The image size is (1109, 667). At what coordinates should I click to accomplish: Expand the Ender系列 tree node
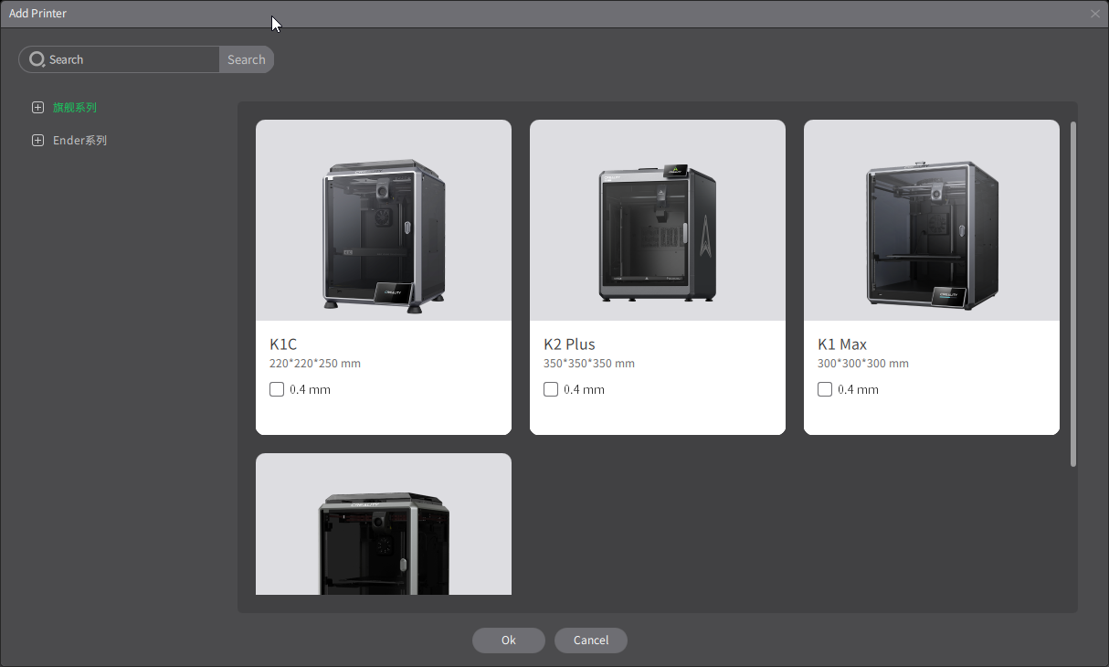pyautogui.click(x=37, y=141)
